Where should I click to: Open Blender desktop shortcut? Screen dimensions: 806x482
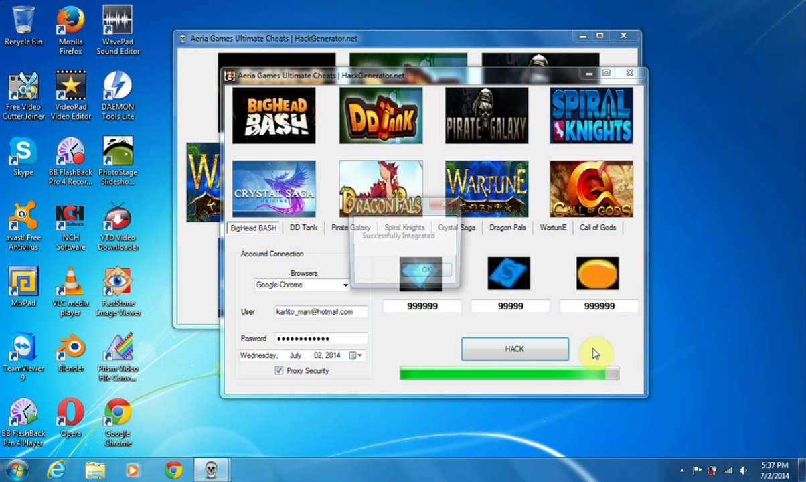(70, 352)
